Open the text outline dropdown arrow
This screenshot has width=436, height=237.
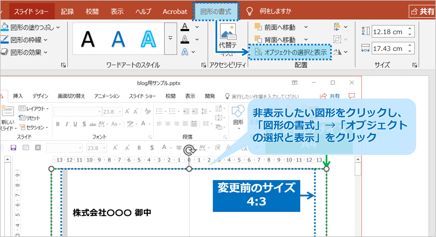click(197, 40)
